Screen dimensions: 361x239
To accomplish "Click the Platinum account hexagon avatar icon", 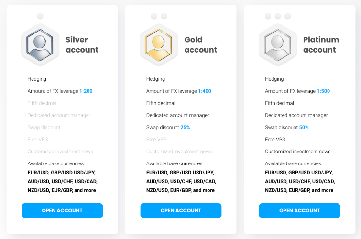I will point(277,45).
